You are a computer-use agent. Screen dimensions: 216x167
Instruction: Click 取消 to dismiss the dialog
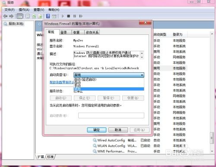(x=118, y=130)
